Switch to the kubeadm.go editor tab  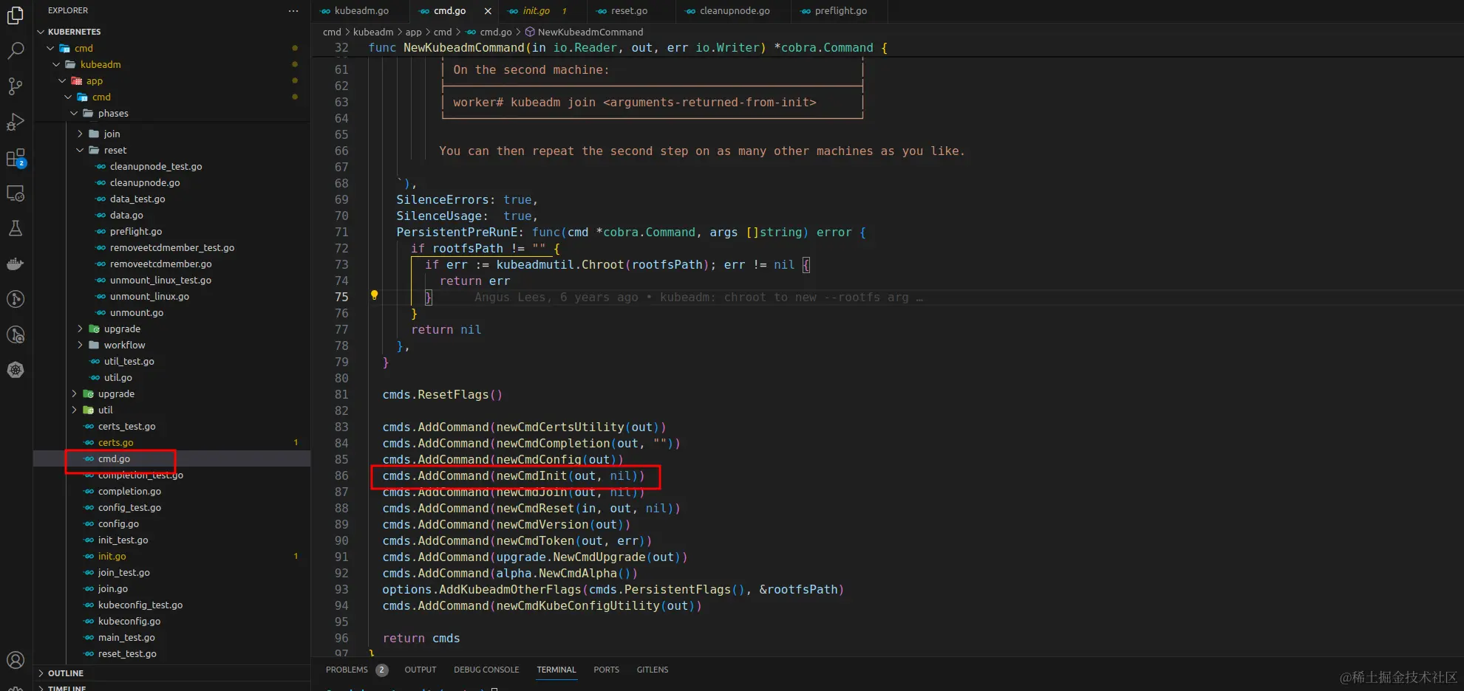point(361,11)
